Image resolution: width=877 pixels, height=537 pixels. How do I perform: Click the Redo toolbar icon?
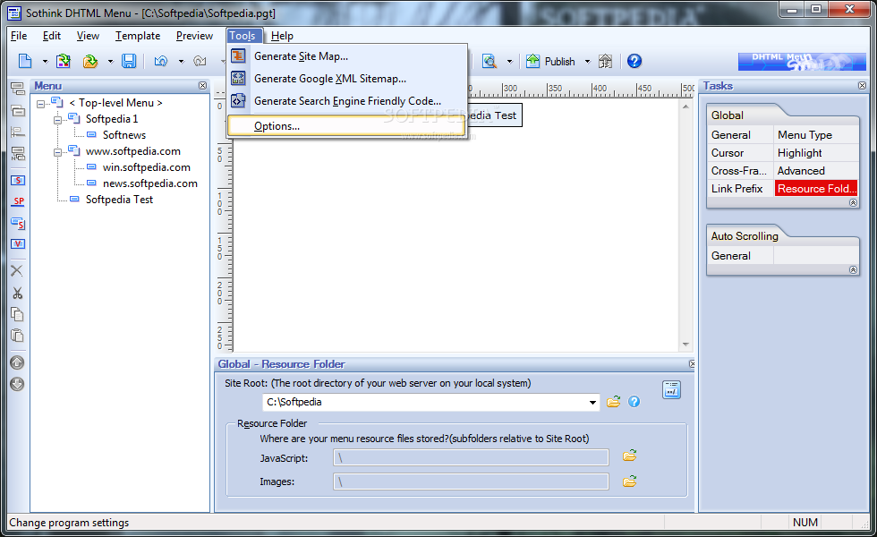click(x=200, y=61)
